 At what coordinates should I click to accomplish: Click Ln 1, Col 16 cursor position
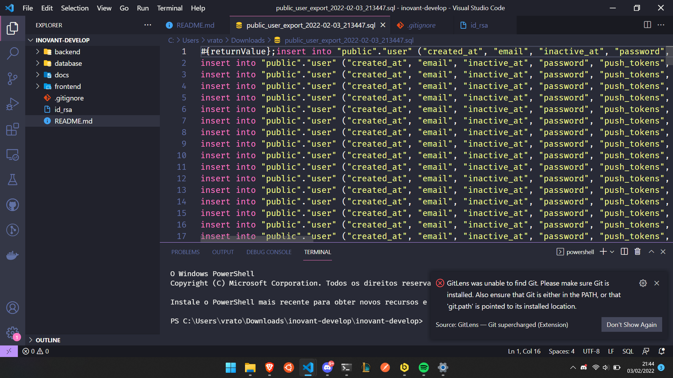pyautogui.click(x=524, y=351)
